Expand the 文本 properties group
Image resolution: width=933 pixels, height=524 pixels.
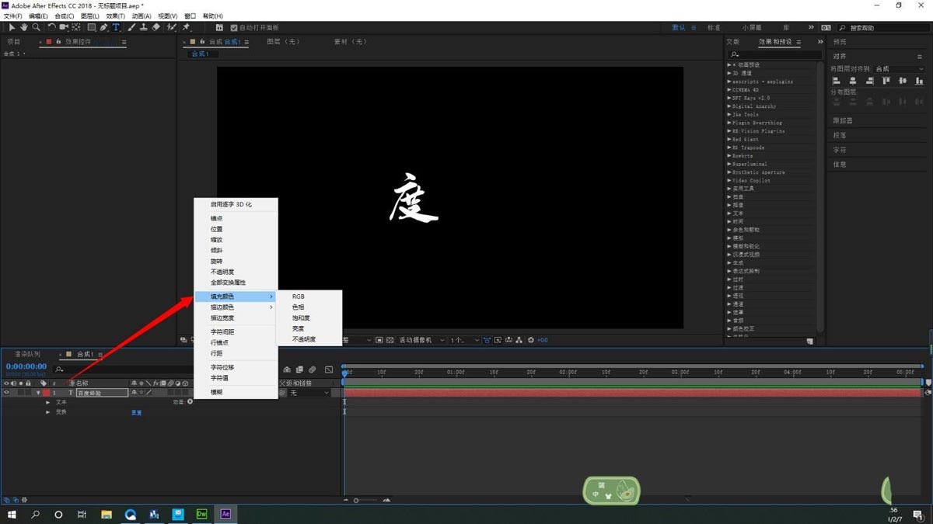[x=48, y=402]
